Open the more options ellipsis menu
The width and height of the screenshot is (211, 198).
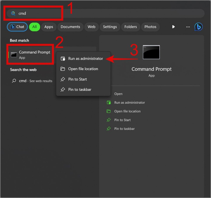[x=188, y=27]
